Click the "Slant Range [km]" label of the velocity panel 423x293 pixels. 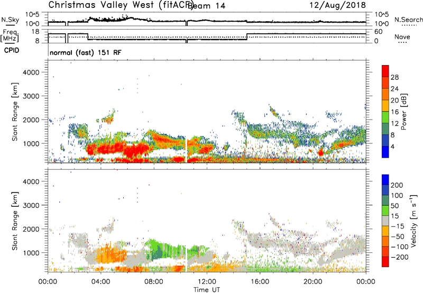pos(15,221)
